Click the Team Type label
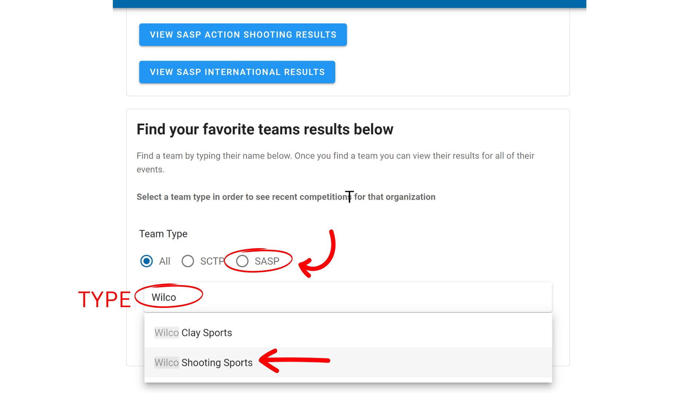Screen dimensions: 699x393 point(163,234)
